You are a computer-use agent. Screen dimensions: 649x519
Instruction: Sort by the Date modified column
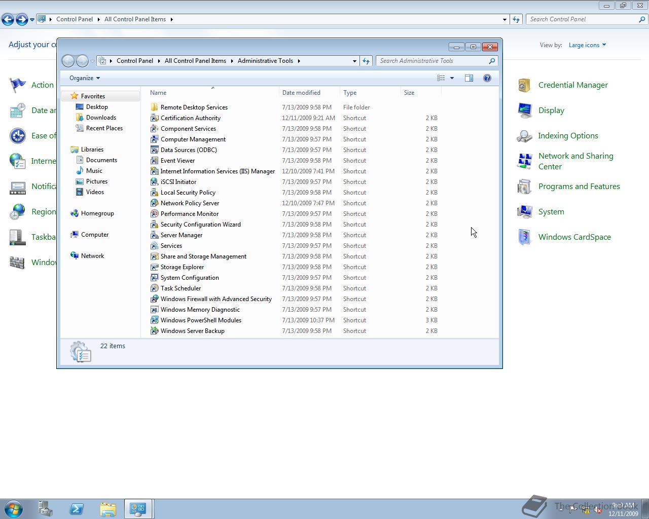click(x=309, y=93)
